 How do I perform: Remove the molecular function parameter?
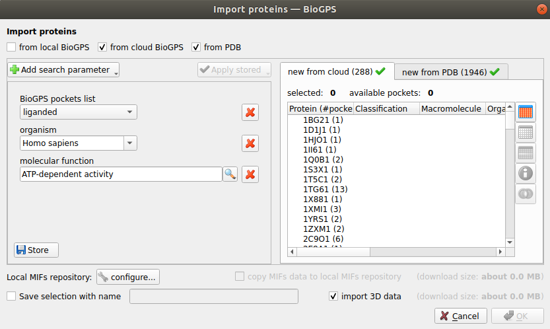(250, 174)
